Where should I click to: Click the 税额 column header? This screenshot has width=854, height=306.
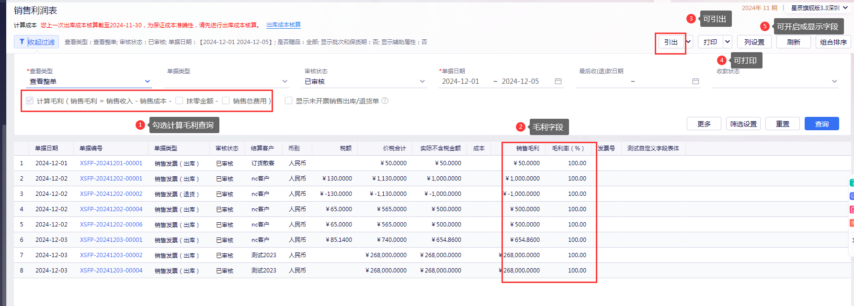point(335,148)
